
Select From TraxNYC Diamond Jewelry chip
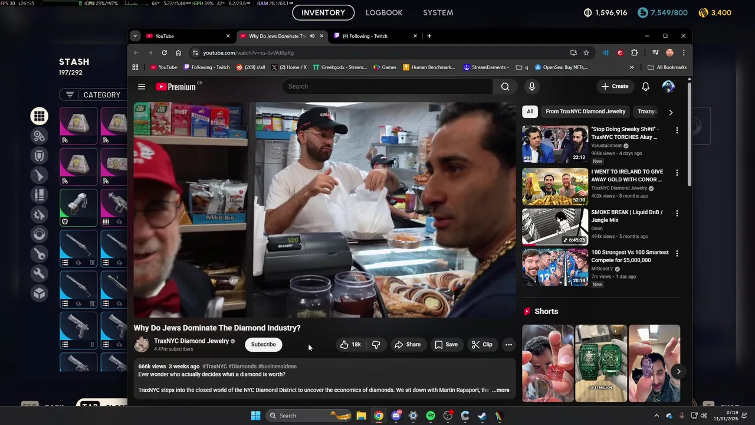point(585,112)
